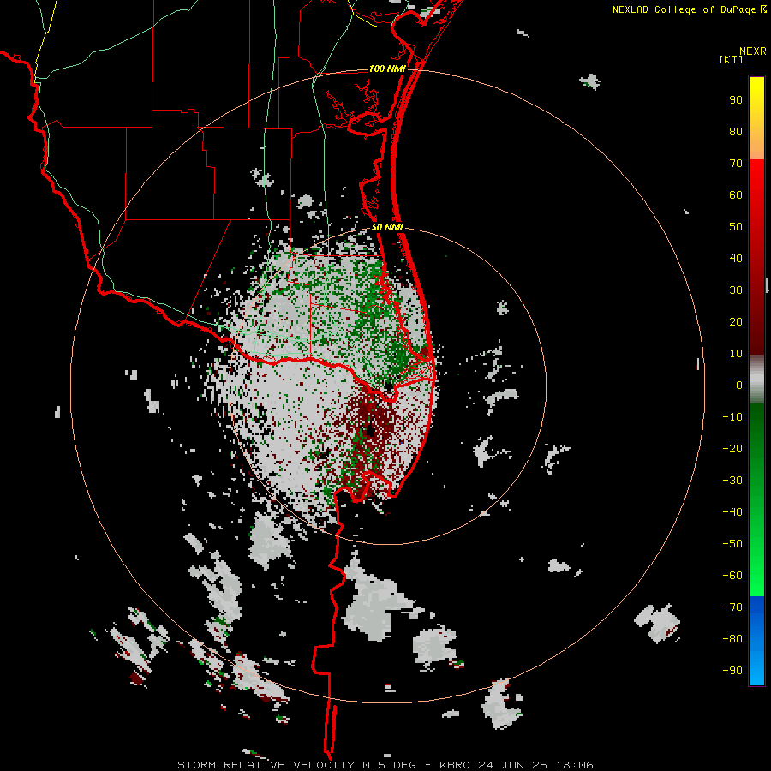Viewport: 771px width, 771px height.
Task: Click the 10 value on velocity scale
Action: 736,354
